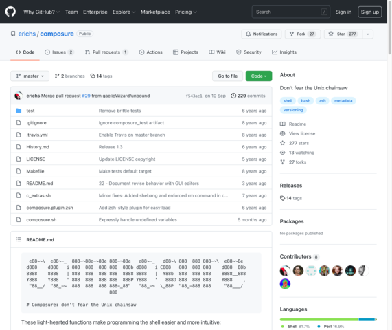
Task: Open pull request #29 link
Action: [86, 96]
